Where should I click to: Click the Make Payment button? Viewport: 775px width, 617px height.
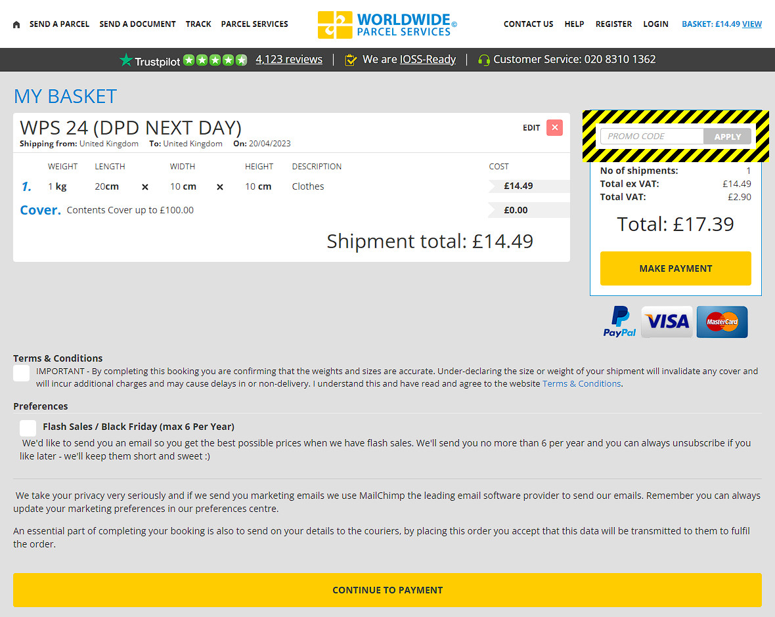point(676,268)
